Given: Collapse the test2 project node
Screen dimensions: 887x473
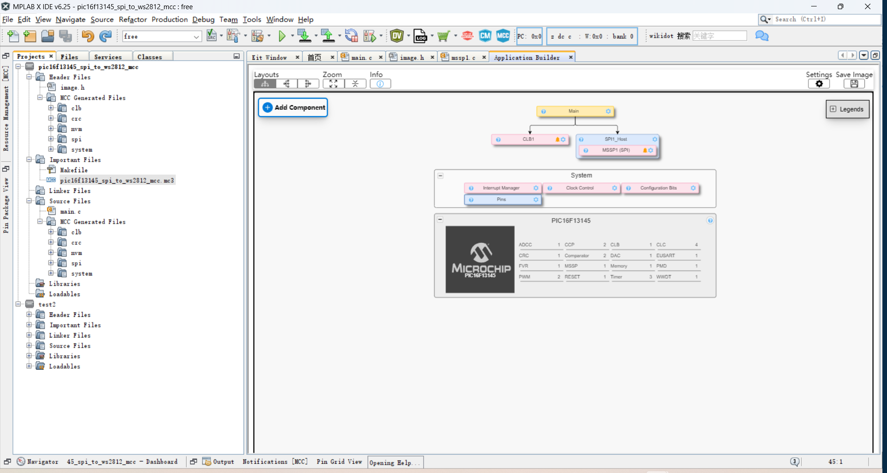Looking at the screenshot, I should pos(18,304).
